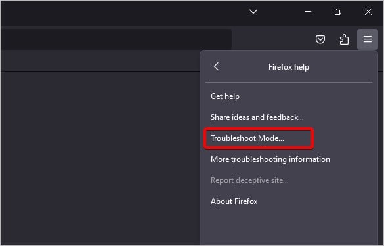
Task: Open More troubleshooting information
Action: (x=288, y=159)
